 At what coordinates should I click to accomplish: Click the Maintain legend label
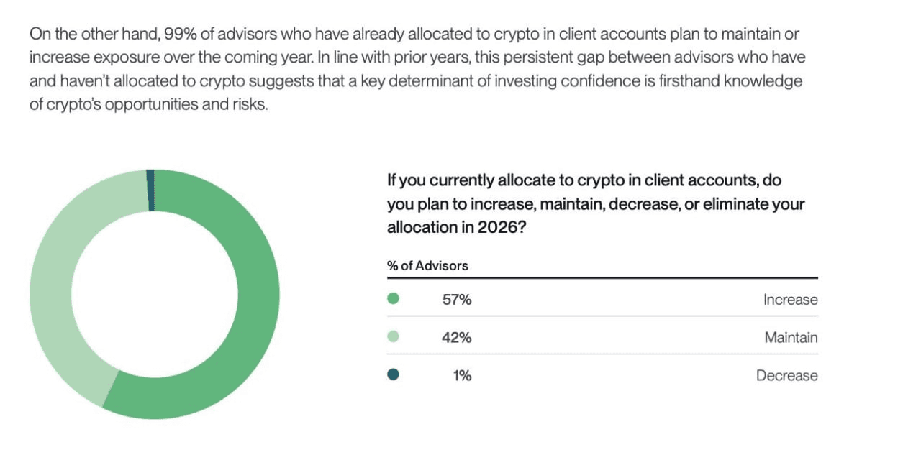tap(791, 337)
